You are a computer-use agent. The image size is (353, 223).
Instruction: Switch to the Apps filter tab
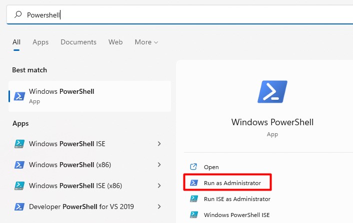click(x=40, y=42)
